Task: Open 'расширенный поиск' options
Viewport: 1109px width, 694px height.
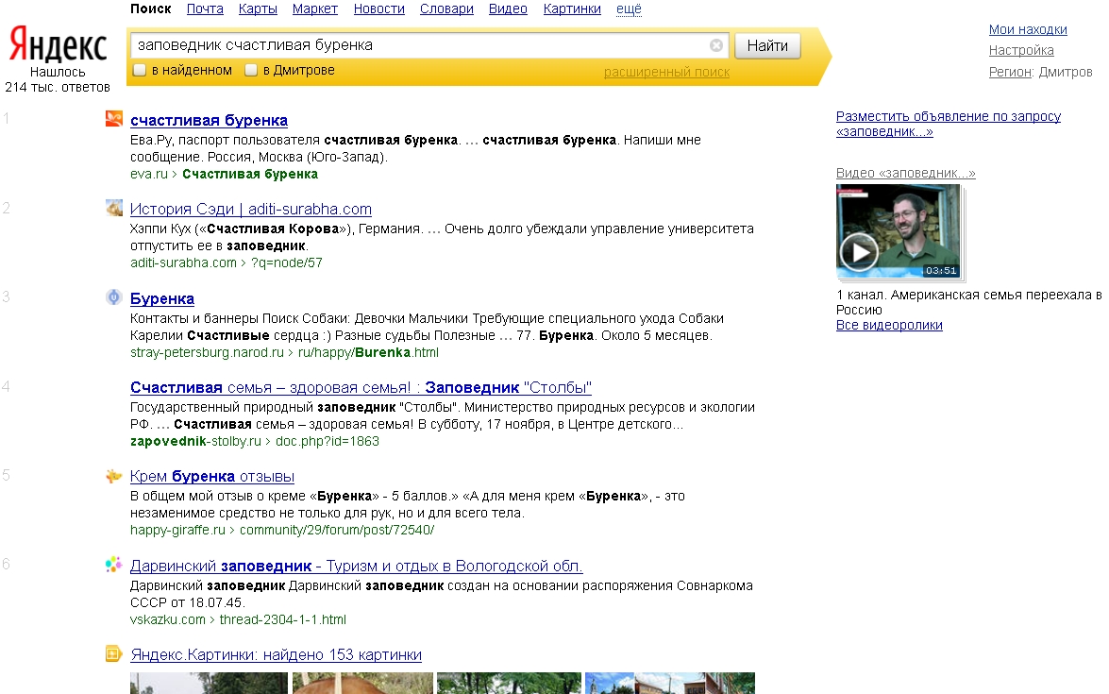Action: pos(666,72)
